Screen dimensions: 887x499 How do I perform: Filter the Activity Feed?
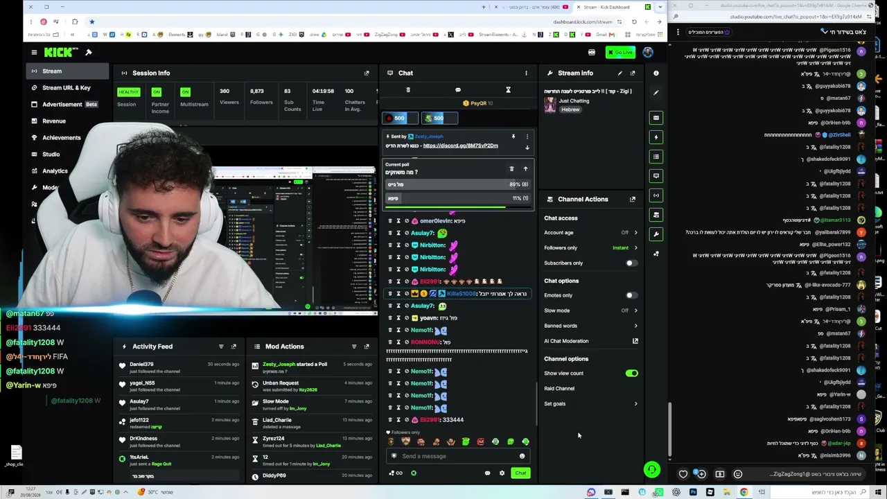pos(221,347)
